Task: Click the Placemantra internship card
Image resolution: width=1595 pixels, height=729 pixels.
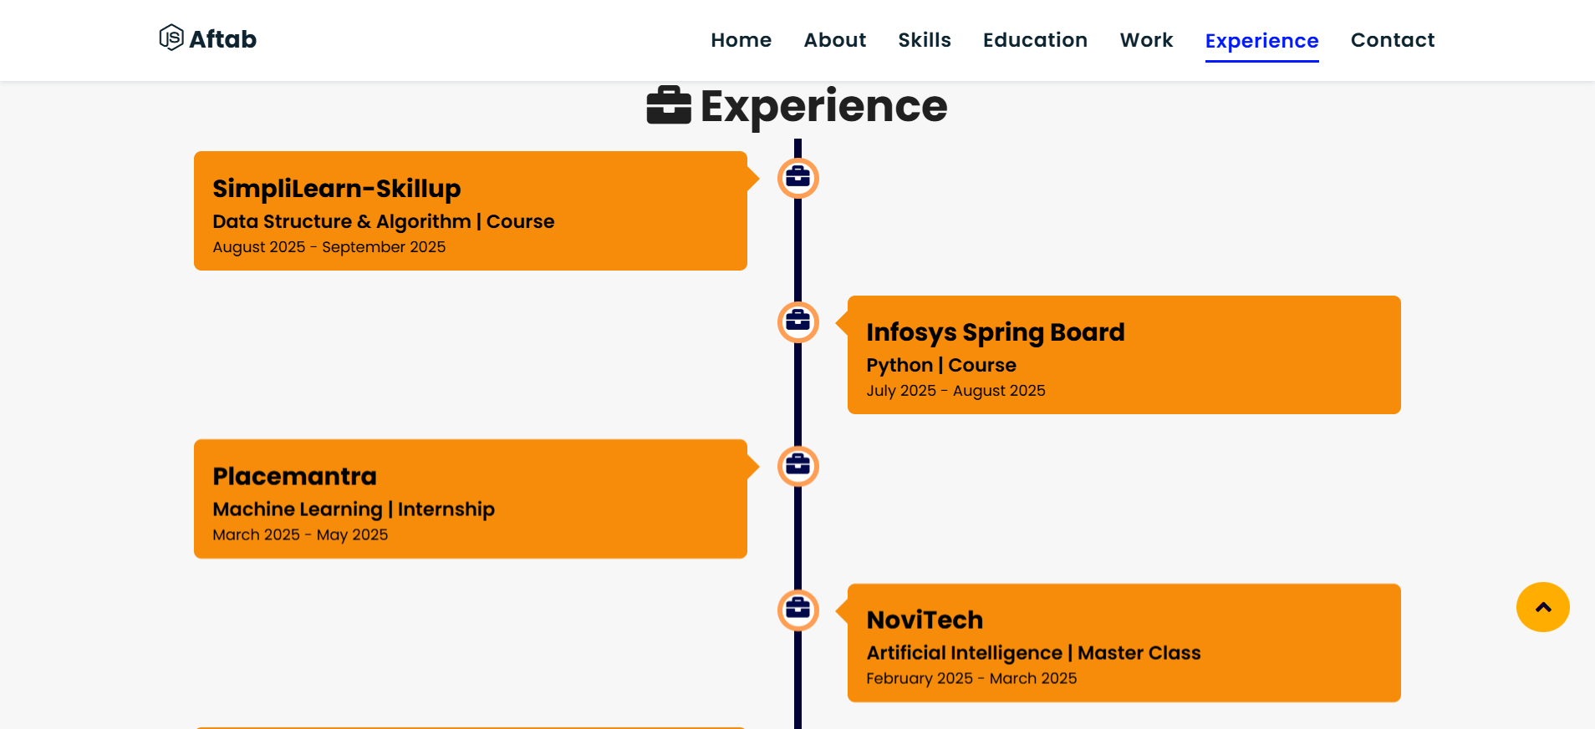Action: point(470,499)
